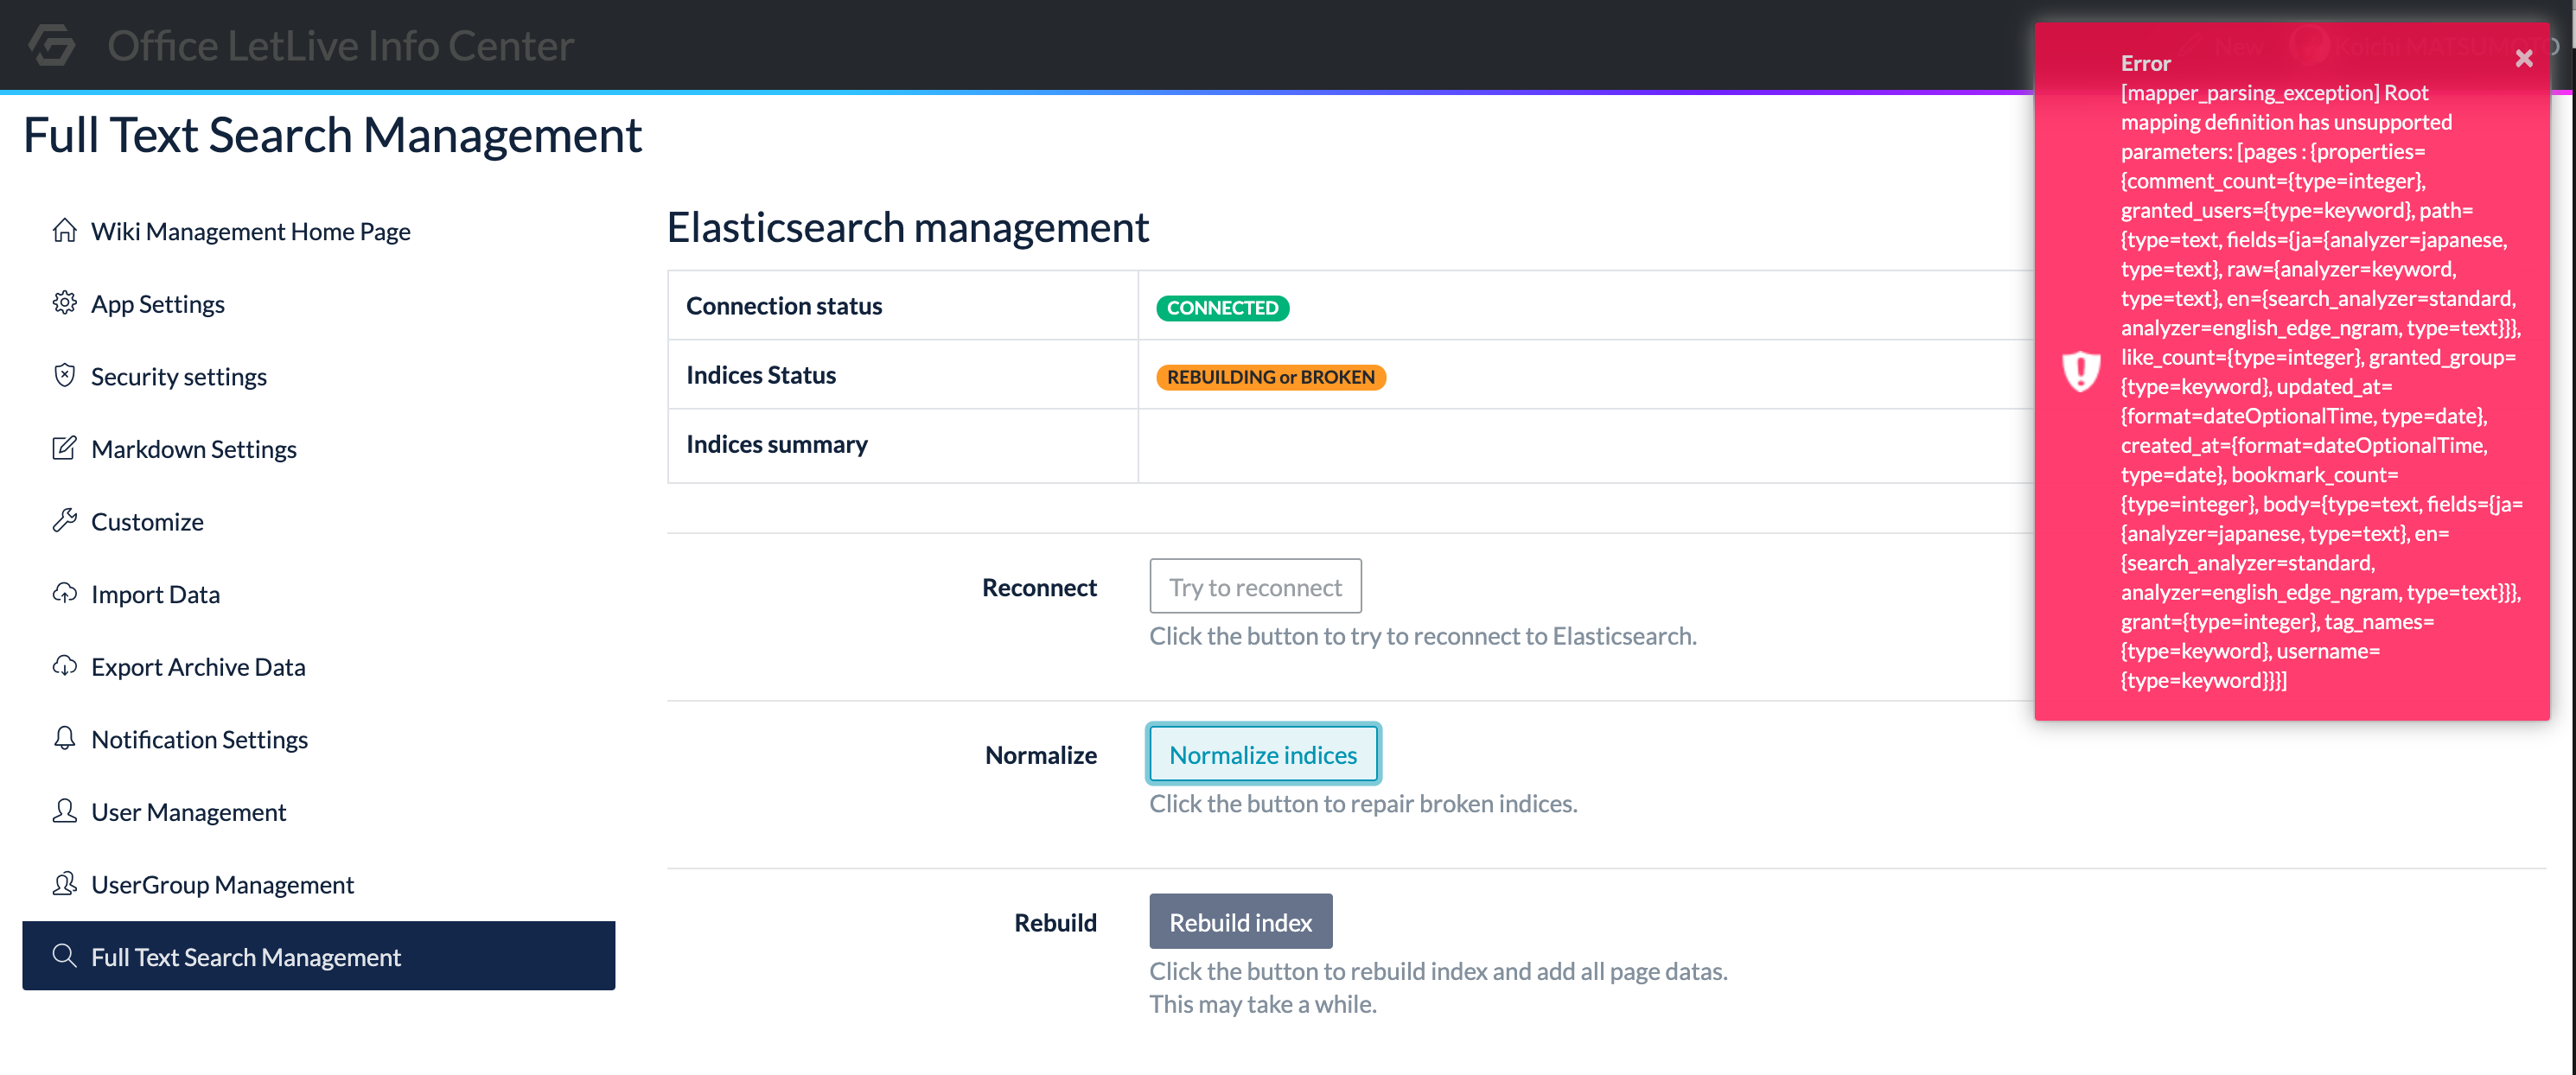This screenshot has height=1075, width=2576.
Task: Click the Normalize indices button
Action: [1262, 754]
